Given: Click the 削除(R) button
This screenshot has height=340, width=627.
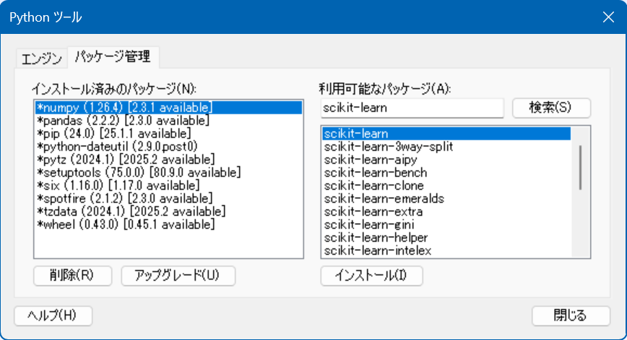Looking at the screenshot, I should click(x=72, y=276).
